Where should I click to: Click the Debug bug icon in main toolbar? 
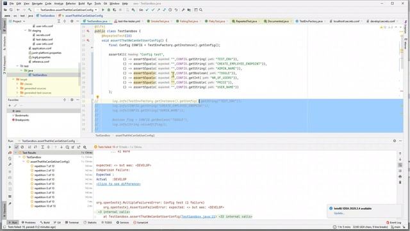108,10
